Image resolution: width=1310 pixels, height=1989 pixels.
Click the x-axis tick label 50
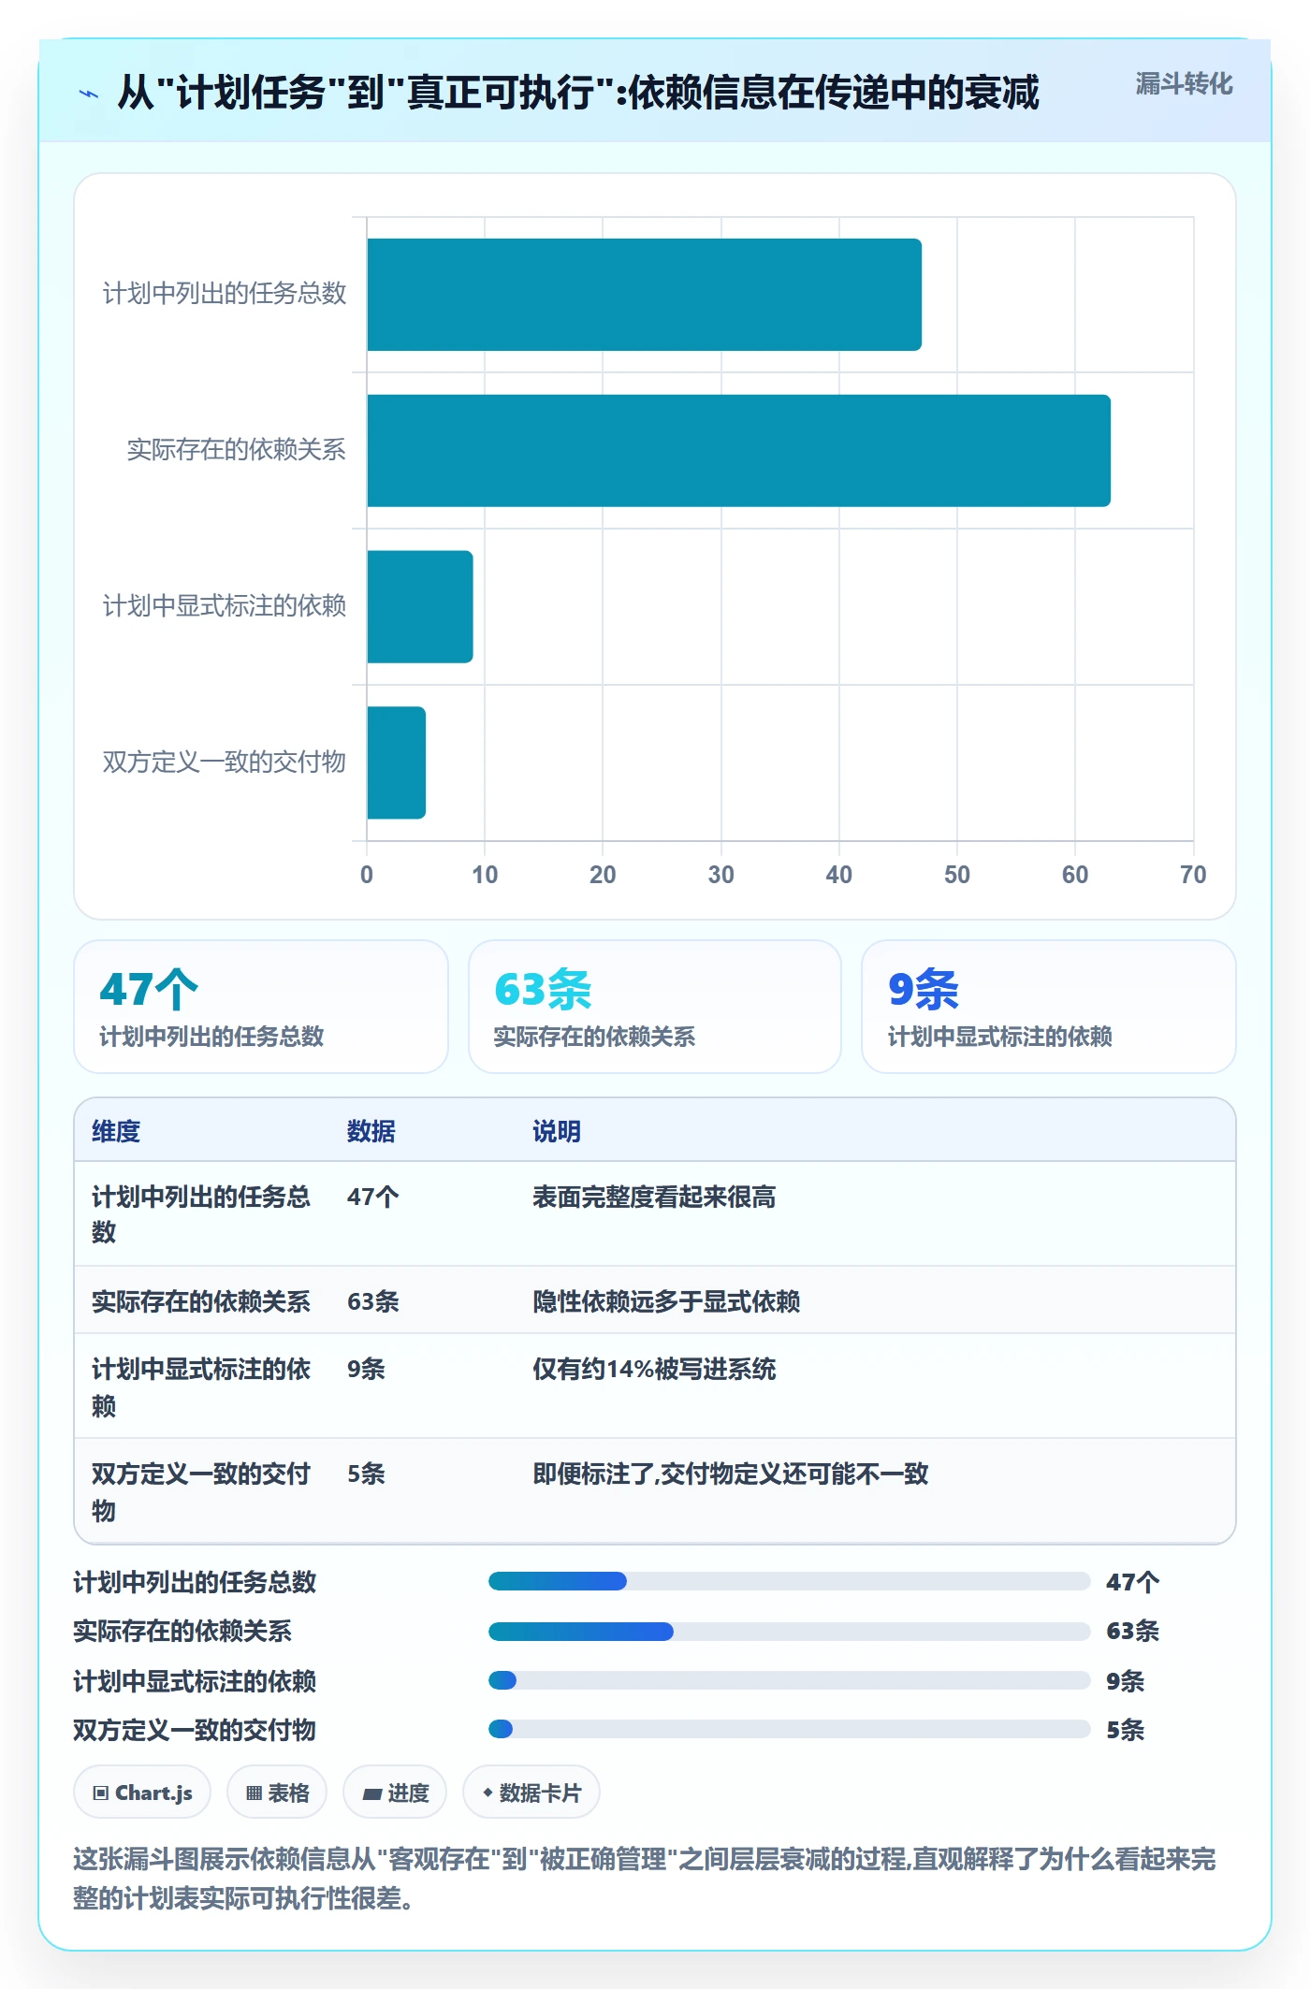tap(956, 875)
